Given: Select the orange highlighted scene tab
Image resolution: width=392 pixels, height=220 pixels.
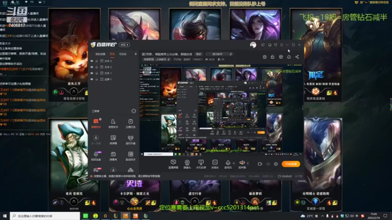Looking at the screenshot, I should (113, 54).
